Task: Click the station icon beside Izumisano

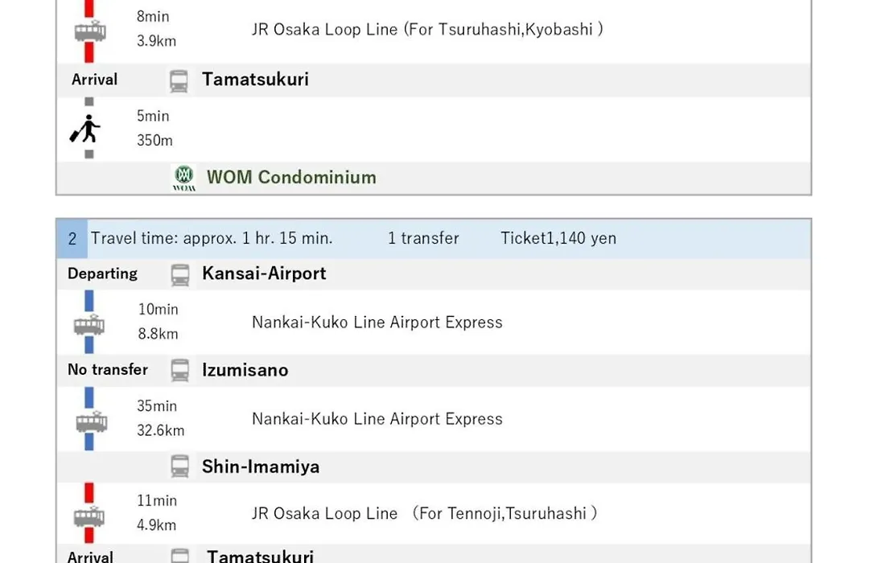Action: (179, 371)
